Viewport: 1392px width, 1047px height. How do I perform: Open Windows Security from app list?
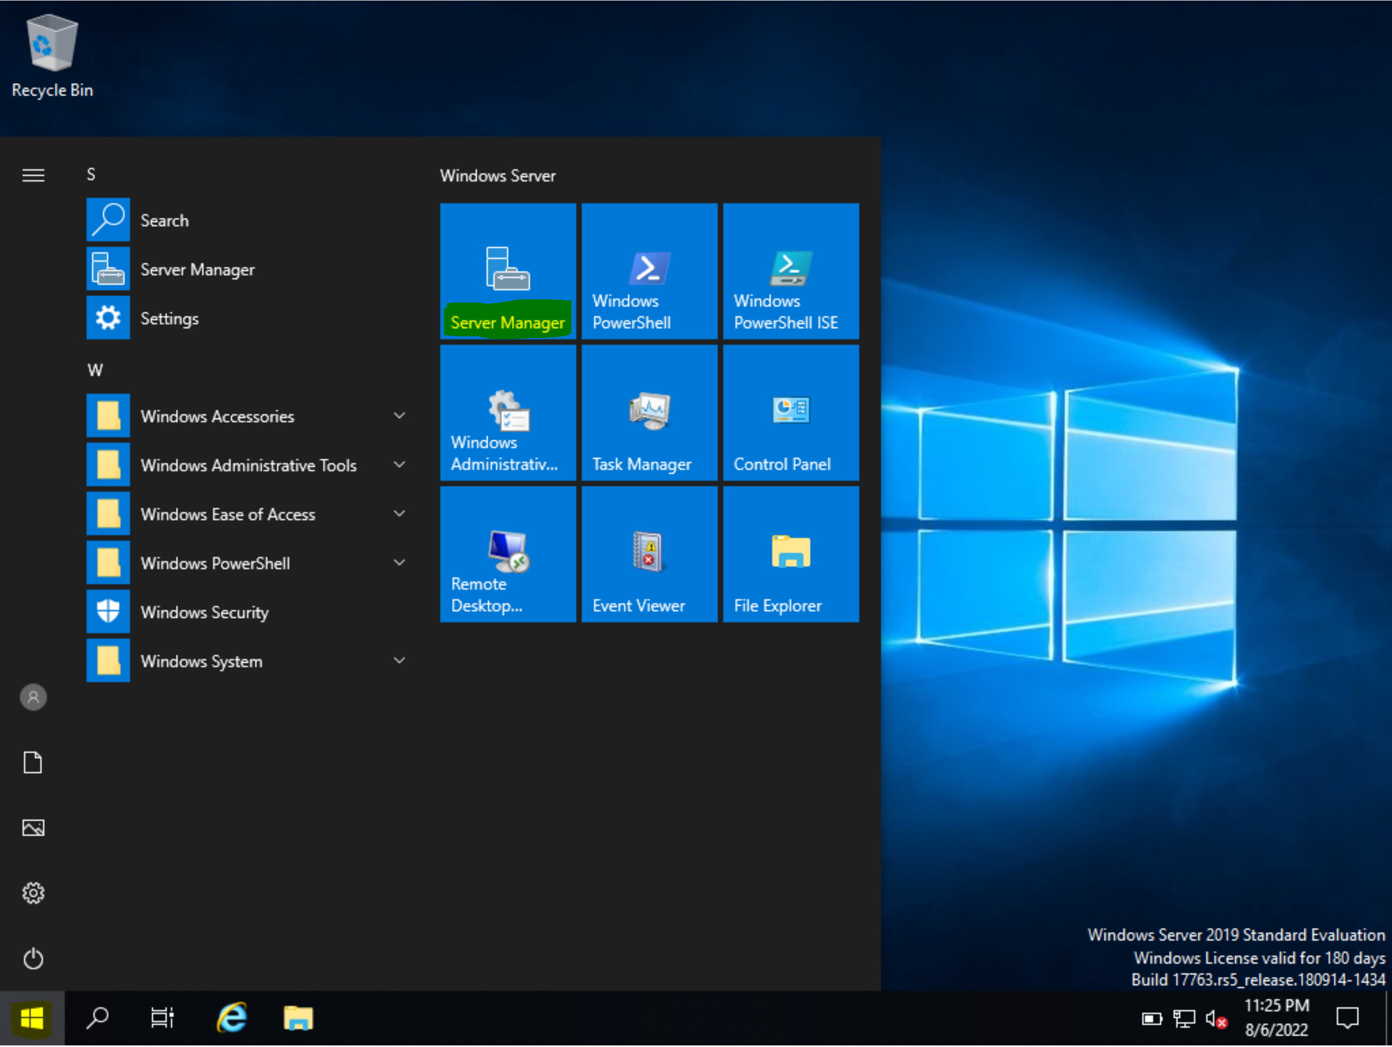point(205,612)
